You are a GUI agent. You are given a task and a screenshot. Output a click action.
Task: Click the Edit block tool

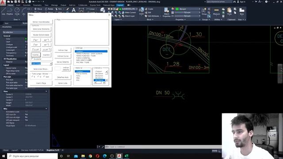click(x=148, y=12)
